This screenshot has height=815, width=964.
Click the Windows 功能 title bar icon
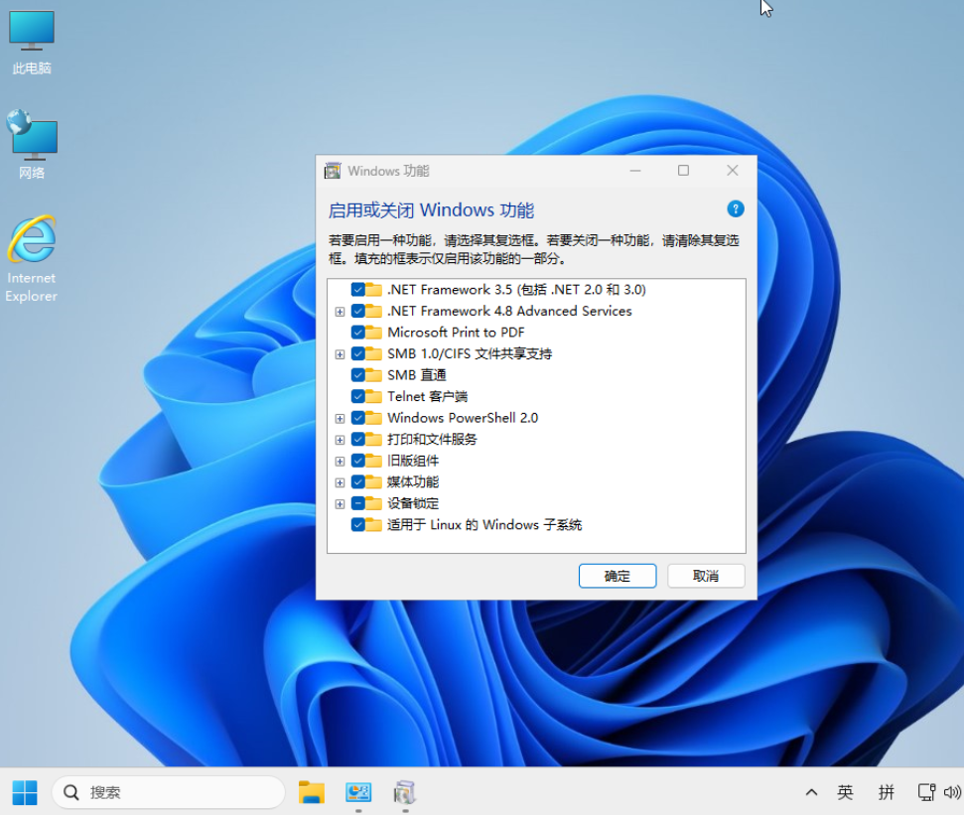333,171
